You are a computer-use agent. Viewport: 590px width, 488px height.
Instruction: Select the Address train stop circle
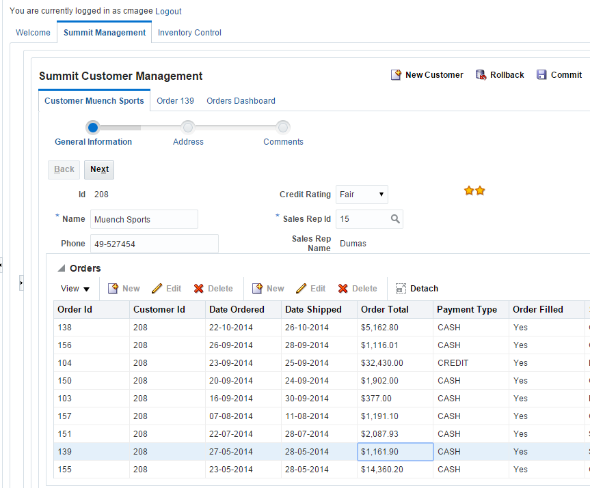pos(188,128)
